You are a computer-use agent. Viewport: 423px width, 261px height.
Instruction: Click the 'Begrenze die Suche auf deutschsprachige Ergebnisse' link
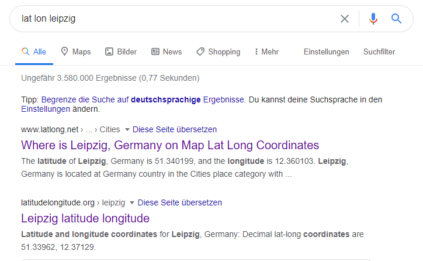[x=143, y=99]
